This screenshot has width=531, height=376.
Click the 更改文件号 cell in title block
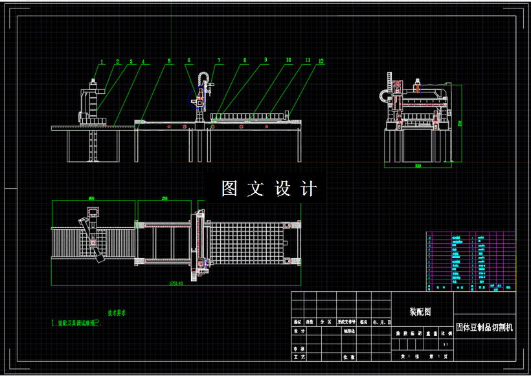(346, 322)
